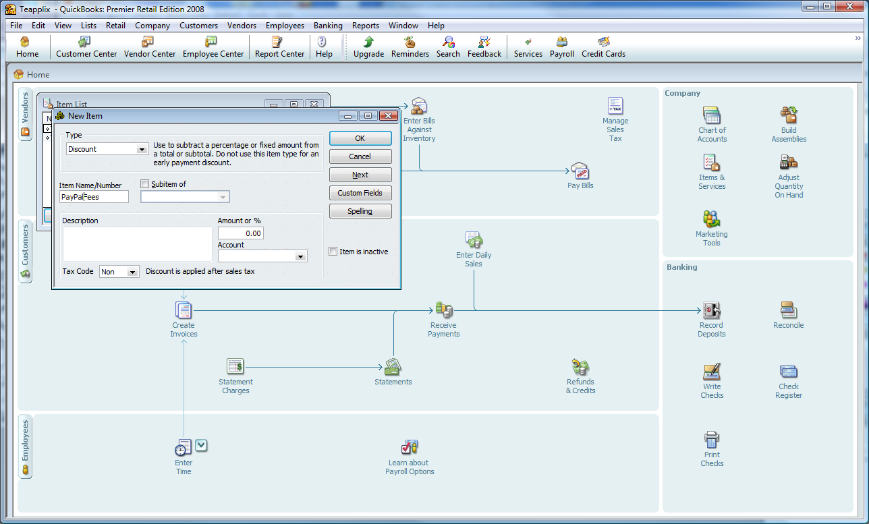Open the Banking menu
The width and height of the screenshot is (869, 524).
(x=328, y=26)
